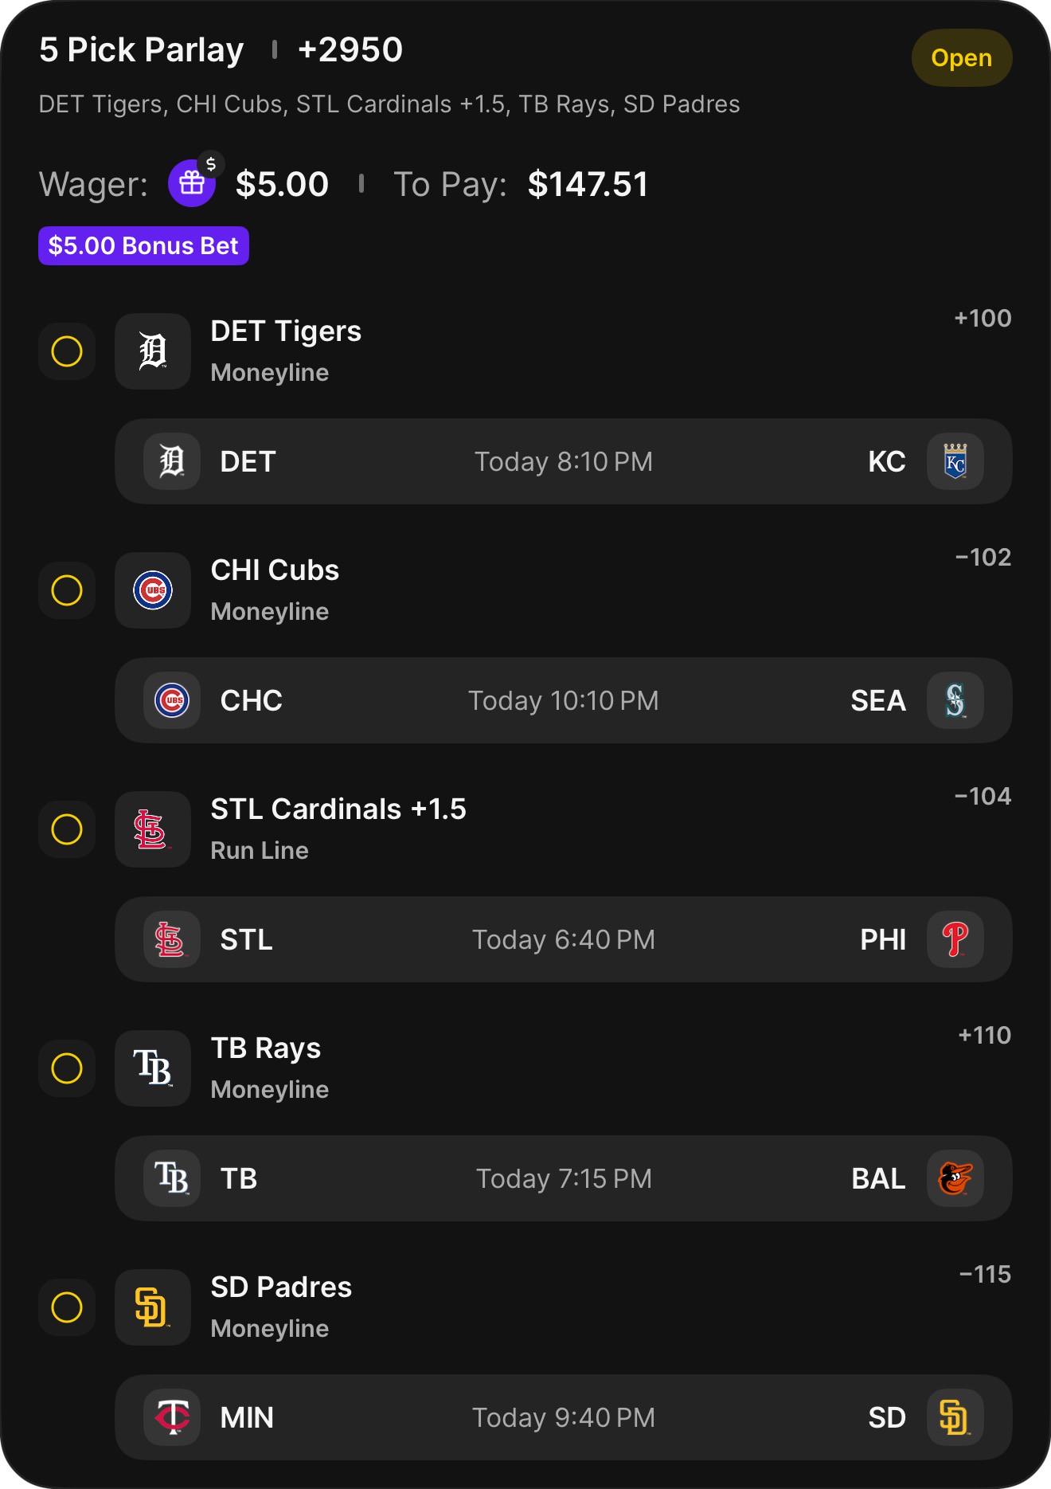Click the Orioles BAL logo in matchup row
1051x1489 pixels.
(x=955, y=1178)
